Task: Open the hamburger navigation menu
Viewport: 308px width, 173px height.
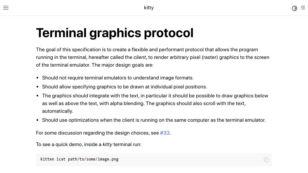Action: tap(6, 8)
